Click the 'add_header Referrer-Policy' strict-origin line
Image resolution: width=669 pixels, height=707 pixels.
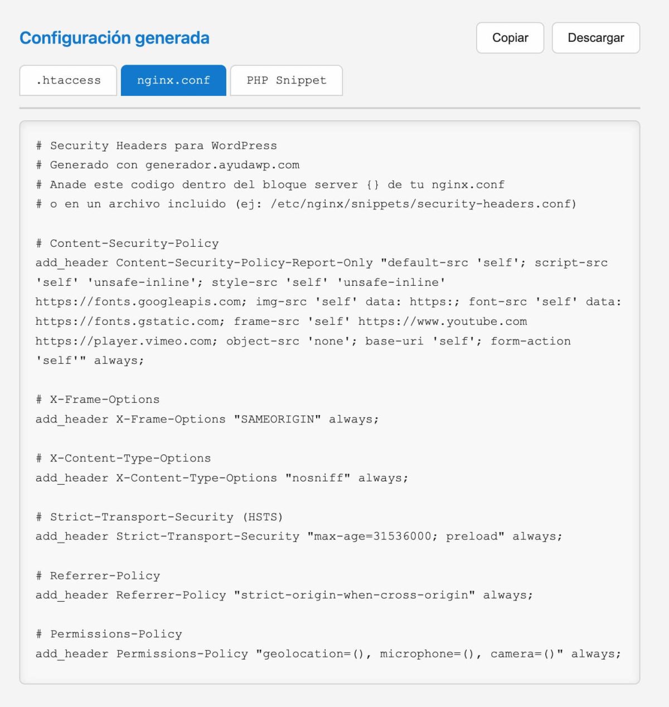[284, 595]
